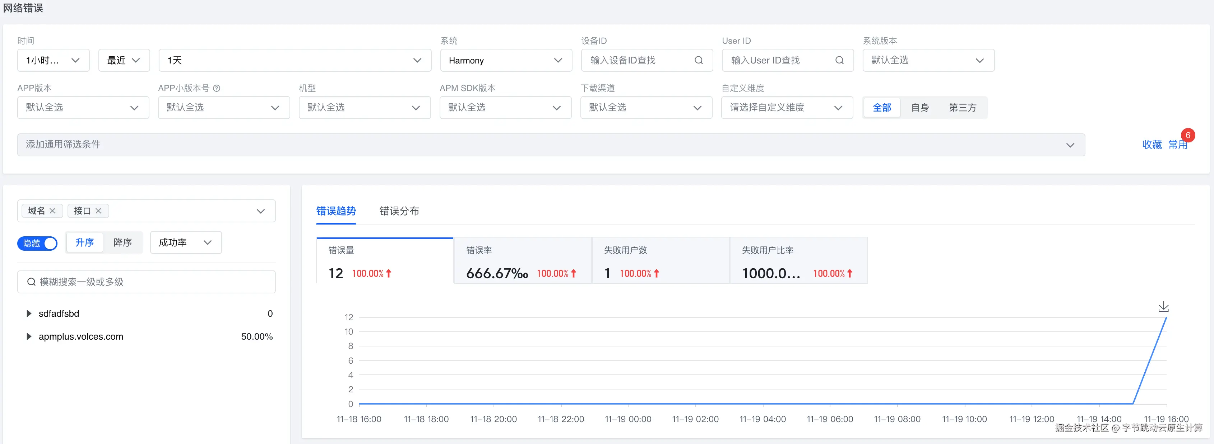Select the 错误率 metric card

pyautogui.click(x=522, y=261)
